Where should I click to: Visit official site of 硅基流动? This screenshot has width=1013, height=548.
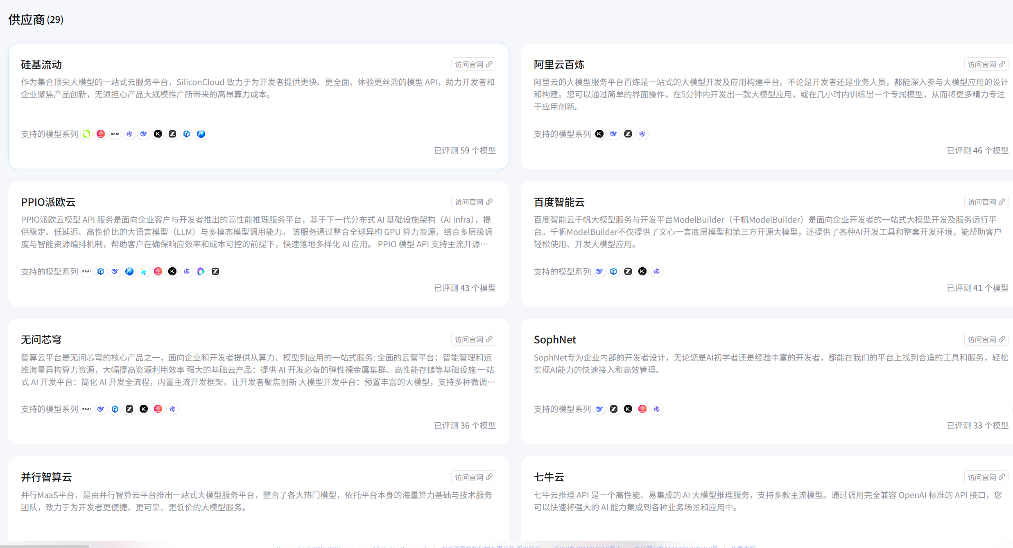point(473,64)
